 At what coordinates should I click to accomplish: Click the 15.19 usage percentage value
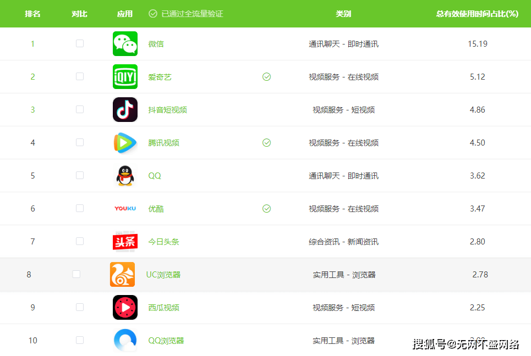(478, 43)
